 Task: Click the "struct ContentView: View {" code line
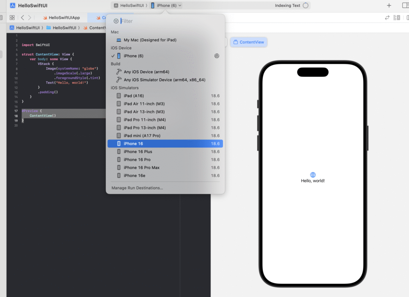pos(48,54)
